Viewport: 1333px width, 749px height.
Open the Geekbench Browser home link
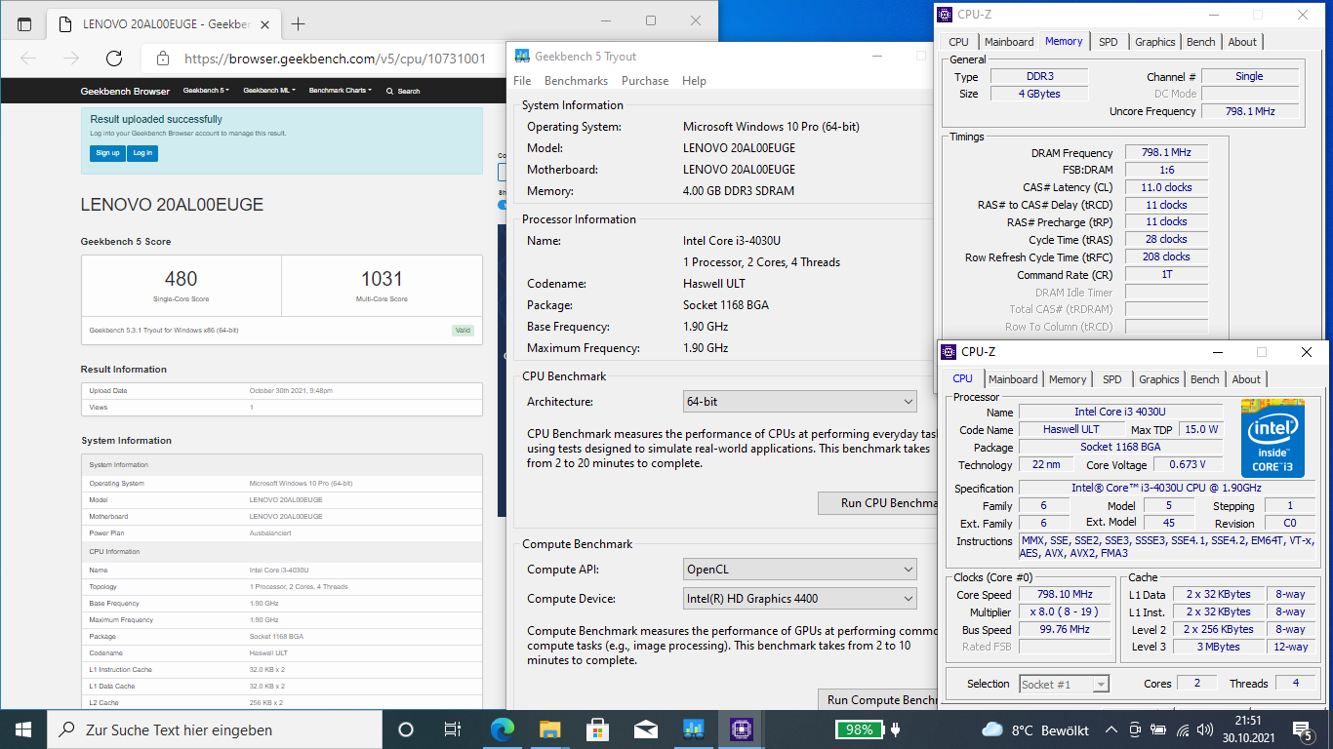tap(125, 91)
